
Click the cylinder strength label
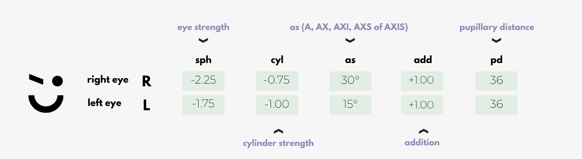pyautogui.click(x=278, y=143)
